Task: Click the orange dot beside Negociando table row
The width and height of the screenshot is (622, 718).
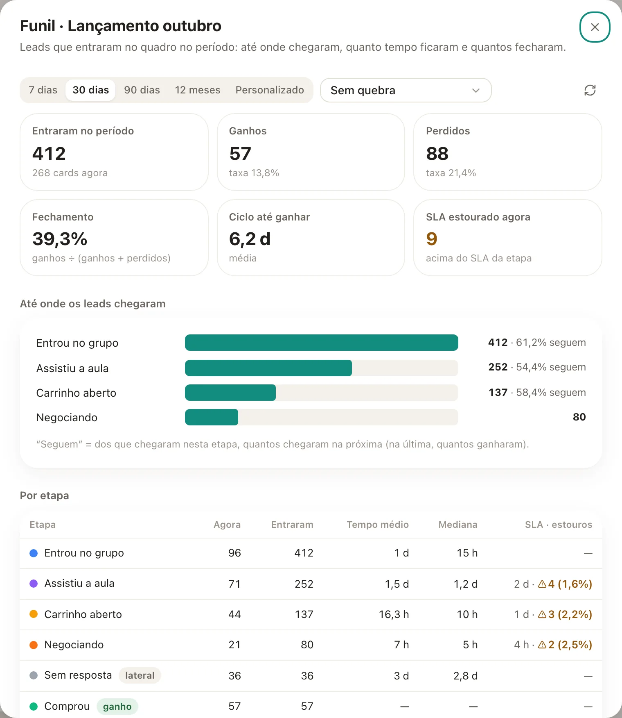Action: [x=34, y=645]
